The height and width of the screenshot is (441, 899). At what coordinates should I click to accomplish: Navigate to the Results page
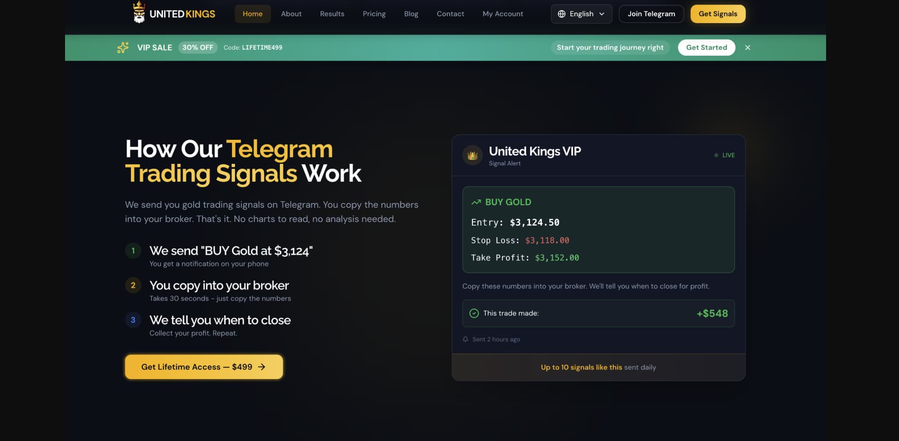[332, 14]
